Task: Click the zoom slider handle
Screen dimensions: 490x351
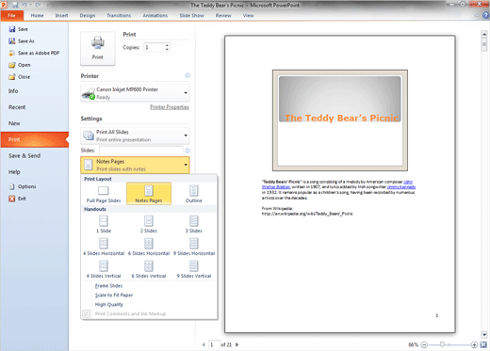Action: point(442,344)
